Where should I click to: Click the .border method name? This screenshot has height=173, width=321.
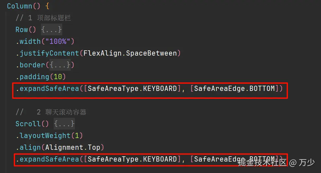tap(32, 65)
